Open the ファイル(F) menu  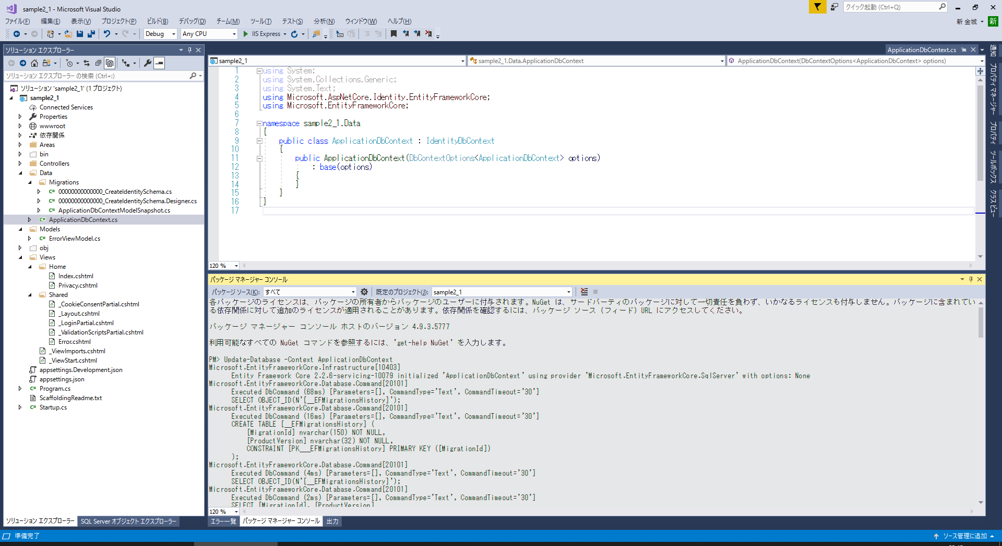tap(17, 21)
